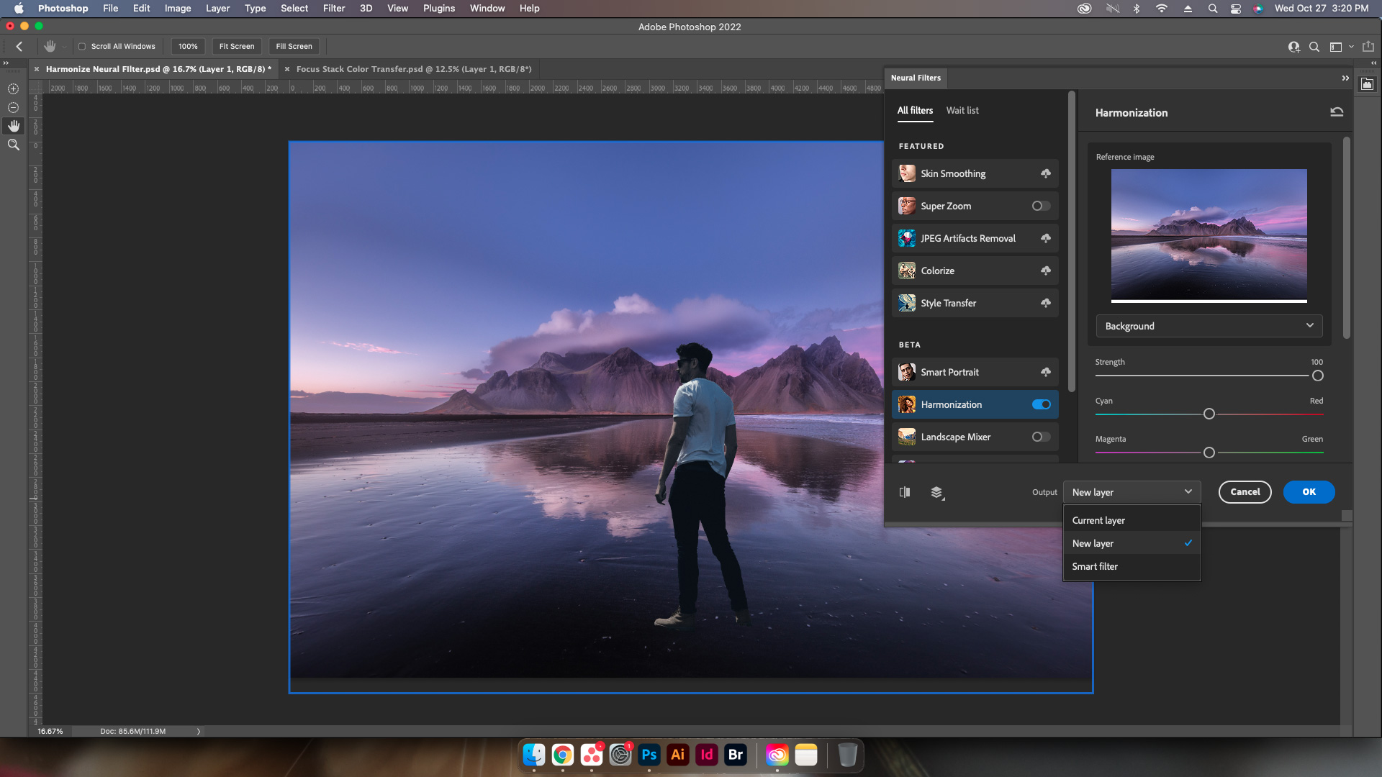Open the workspace switcher dropdown arrow

[1351, 47]
